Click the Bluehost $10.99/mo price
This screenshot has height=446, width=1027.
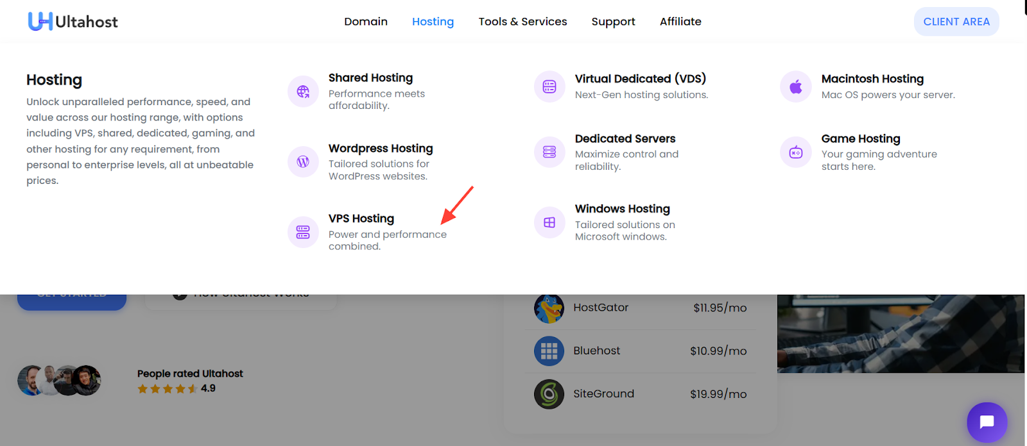click(718, 351)
